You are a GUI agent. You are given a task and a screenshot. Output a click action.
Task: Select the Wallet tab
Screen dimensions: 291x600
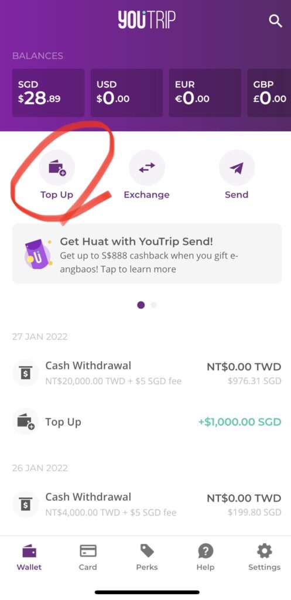(x=29, y=558)
